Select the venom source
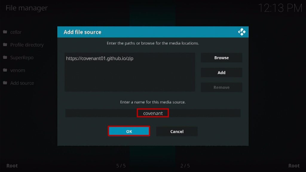The image size is (306, 172). click(x=18, y=70)
